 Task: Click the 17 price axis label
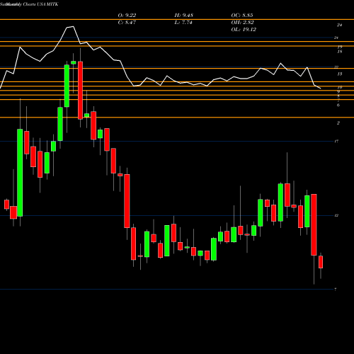[336, 141]
